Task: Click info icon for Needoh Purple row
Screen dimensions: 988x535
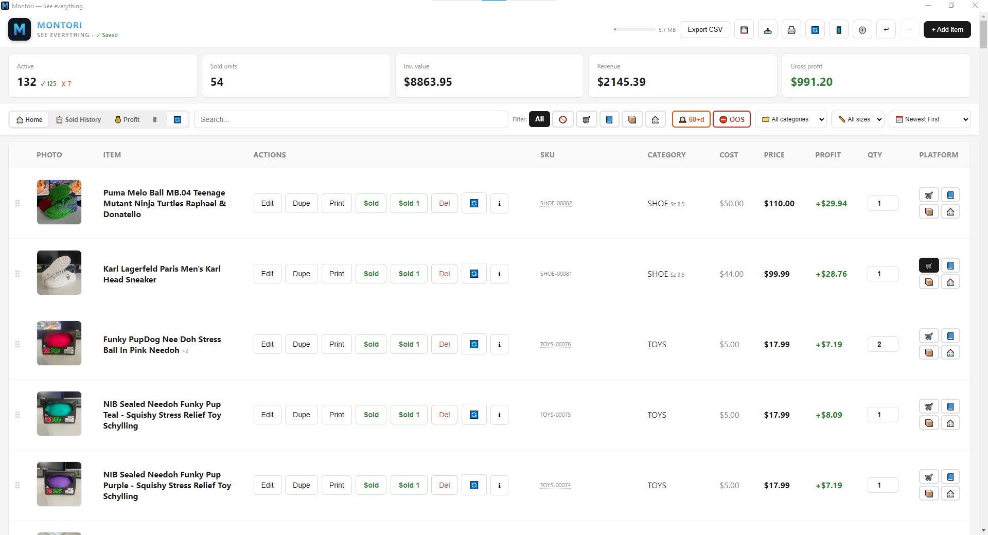Action: point(499,485)
